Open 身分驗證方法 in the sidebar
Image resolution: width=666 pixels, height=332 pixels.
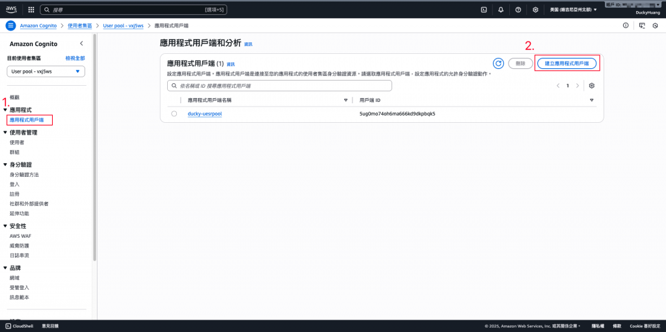[x=24, y=175]
